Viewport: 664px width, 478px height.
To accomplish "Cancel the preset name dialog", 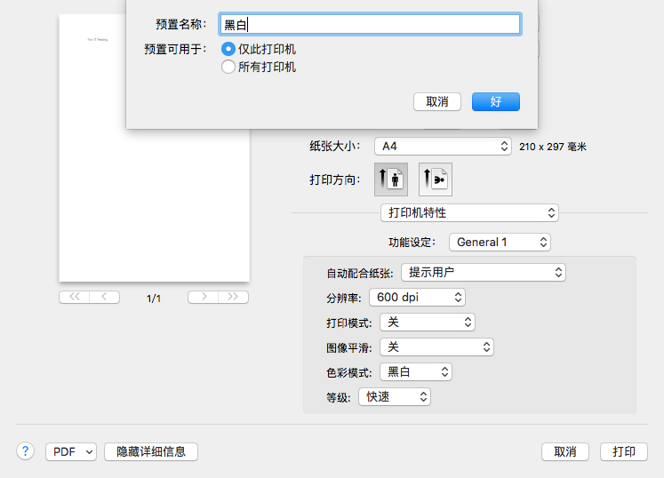I will tap(437, 101).
